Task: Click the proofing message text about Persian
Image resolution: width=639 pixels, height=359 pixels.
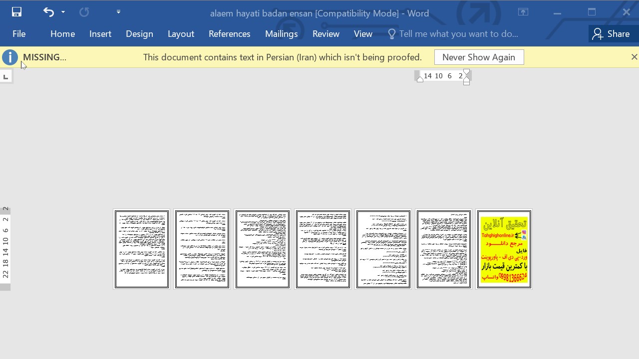Action: pyautogui.click(x=283, y=57)
